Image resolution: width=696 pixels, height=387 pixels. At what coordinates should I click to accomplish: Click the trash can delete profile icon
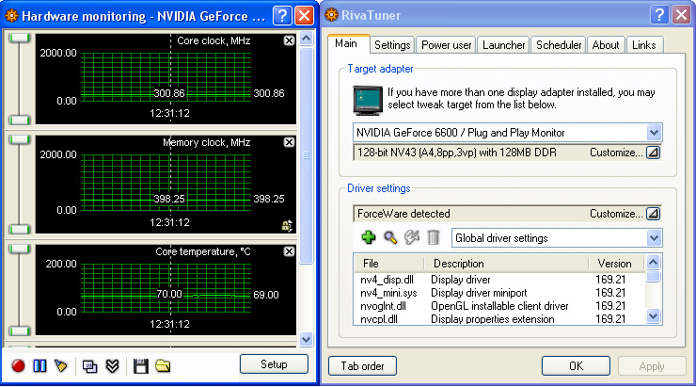tap(434, 237)
